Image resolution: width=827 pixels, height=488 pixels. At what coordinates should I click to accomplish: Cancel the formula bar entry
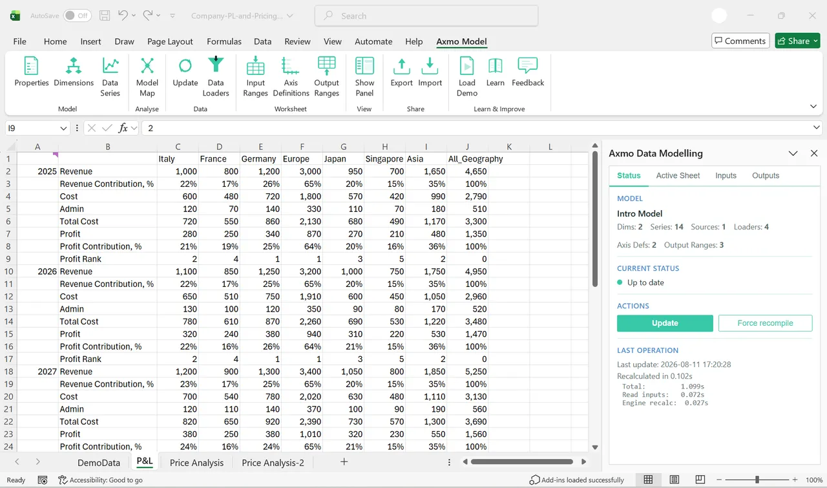(92, 128)
